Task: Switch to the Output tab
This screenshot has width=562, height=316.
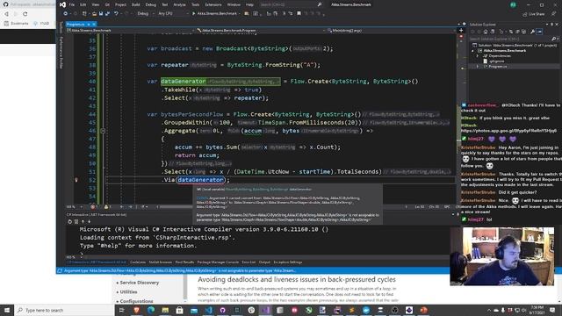Action: (x=264, y=262)
